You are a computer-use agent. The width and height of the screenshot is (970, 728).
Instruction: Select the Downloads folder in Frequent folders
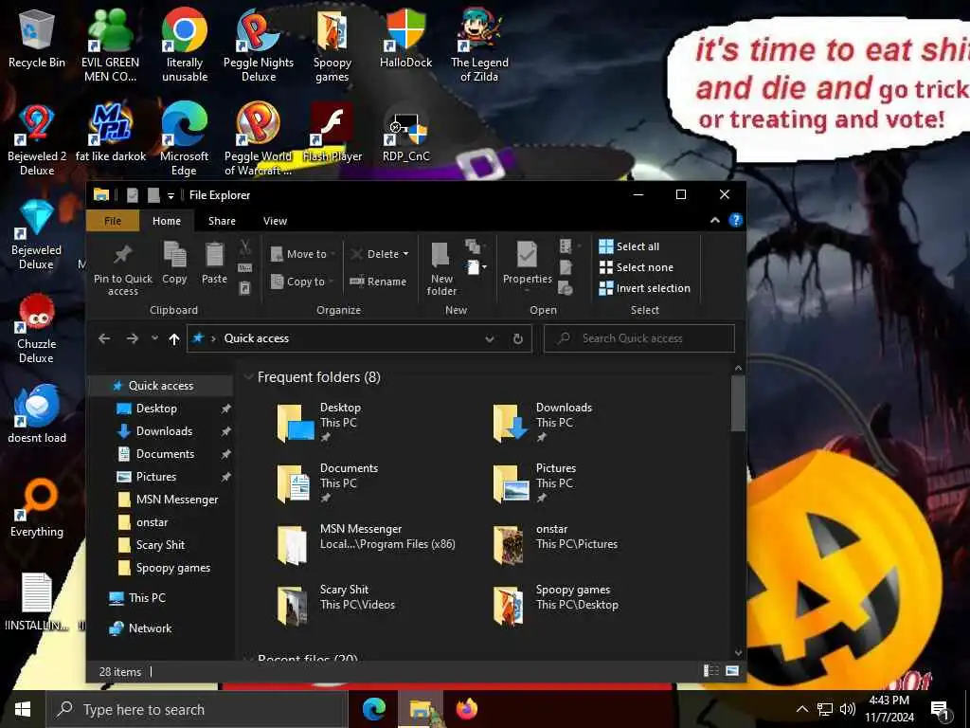[x=543, y=422]
